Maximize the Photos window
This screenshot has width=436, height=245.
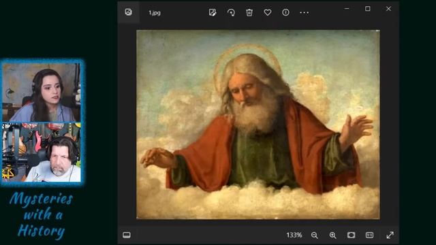[368, 9]
